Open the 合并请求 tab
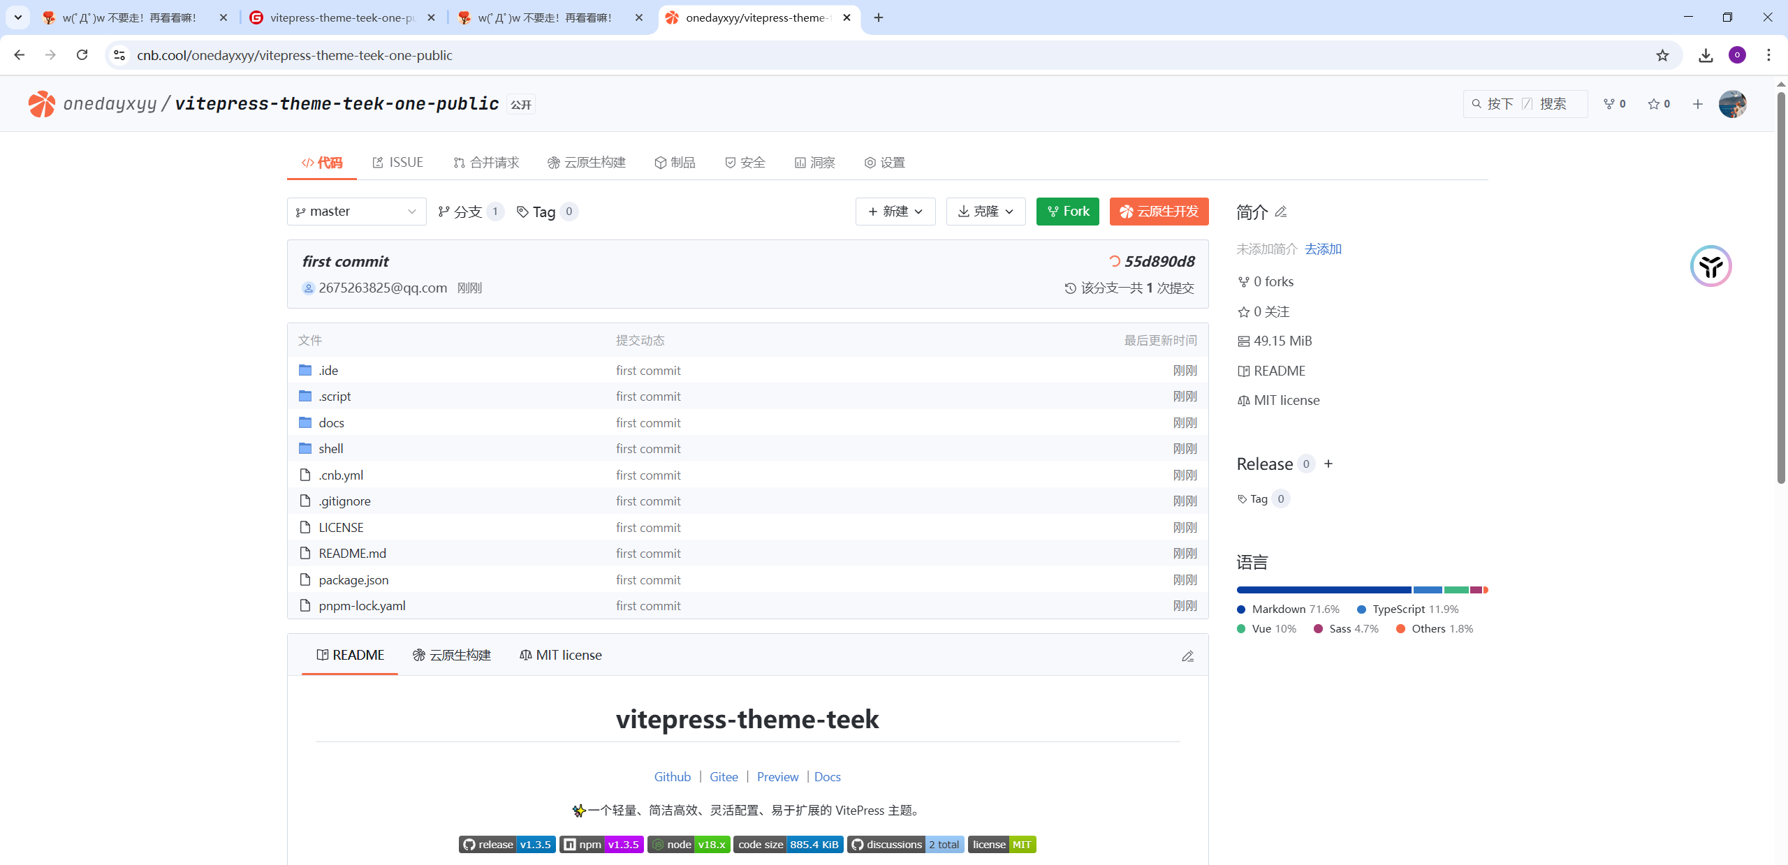Image resolution: width=1788 pixels, height=865 pixels. pyautogui.click(x=486, y=163)
